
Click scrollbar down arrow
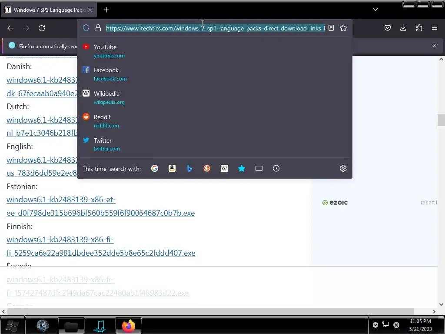point(441,304)
